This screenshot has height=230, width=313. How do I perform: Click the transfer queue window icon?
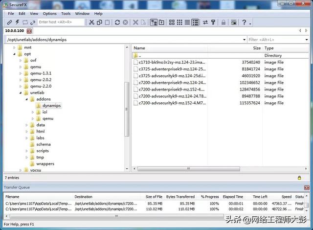pos(234,22)
